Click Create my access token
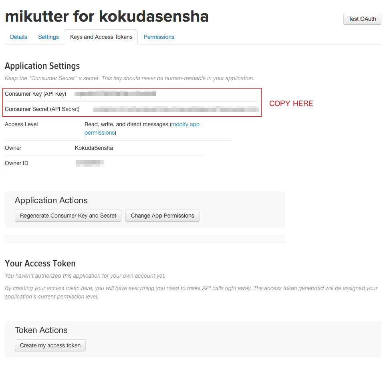The height and width of the screenshot is (371, 391). [50, 345]
